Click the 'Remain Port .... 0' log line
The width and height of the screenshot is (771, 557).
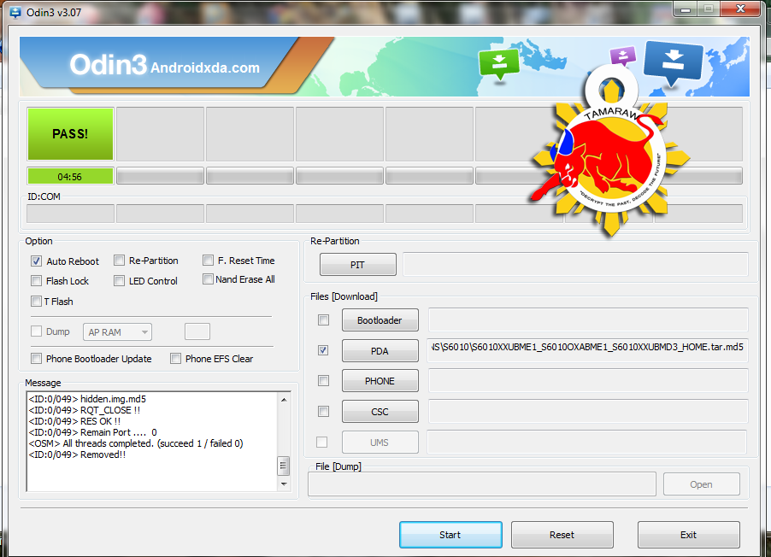tap(92, 432)
